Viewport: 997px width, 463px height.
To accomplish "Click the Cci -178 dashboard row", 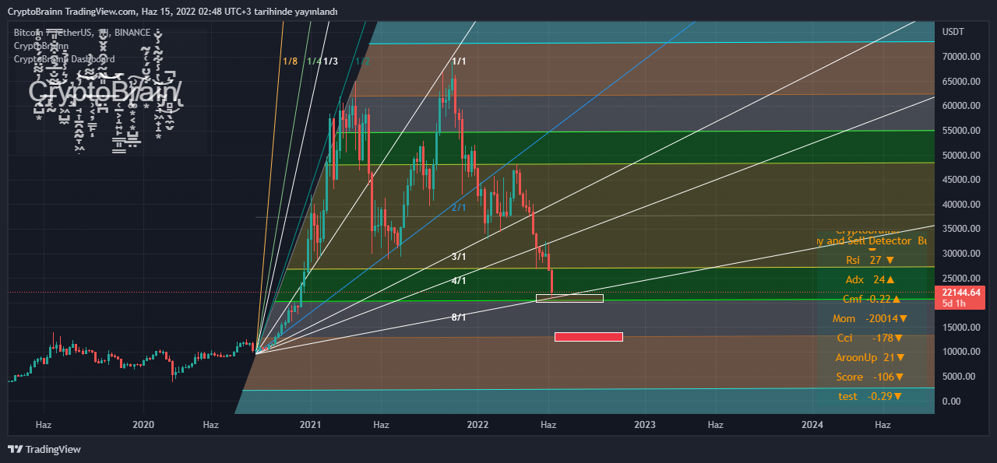I will (870, 338).
